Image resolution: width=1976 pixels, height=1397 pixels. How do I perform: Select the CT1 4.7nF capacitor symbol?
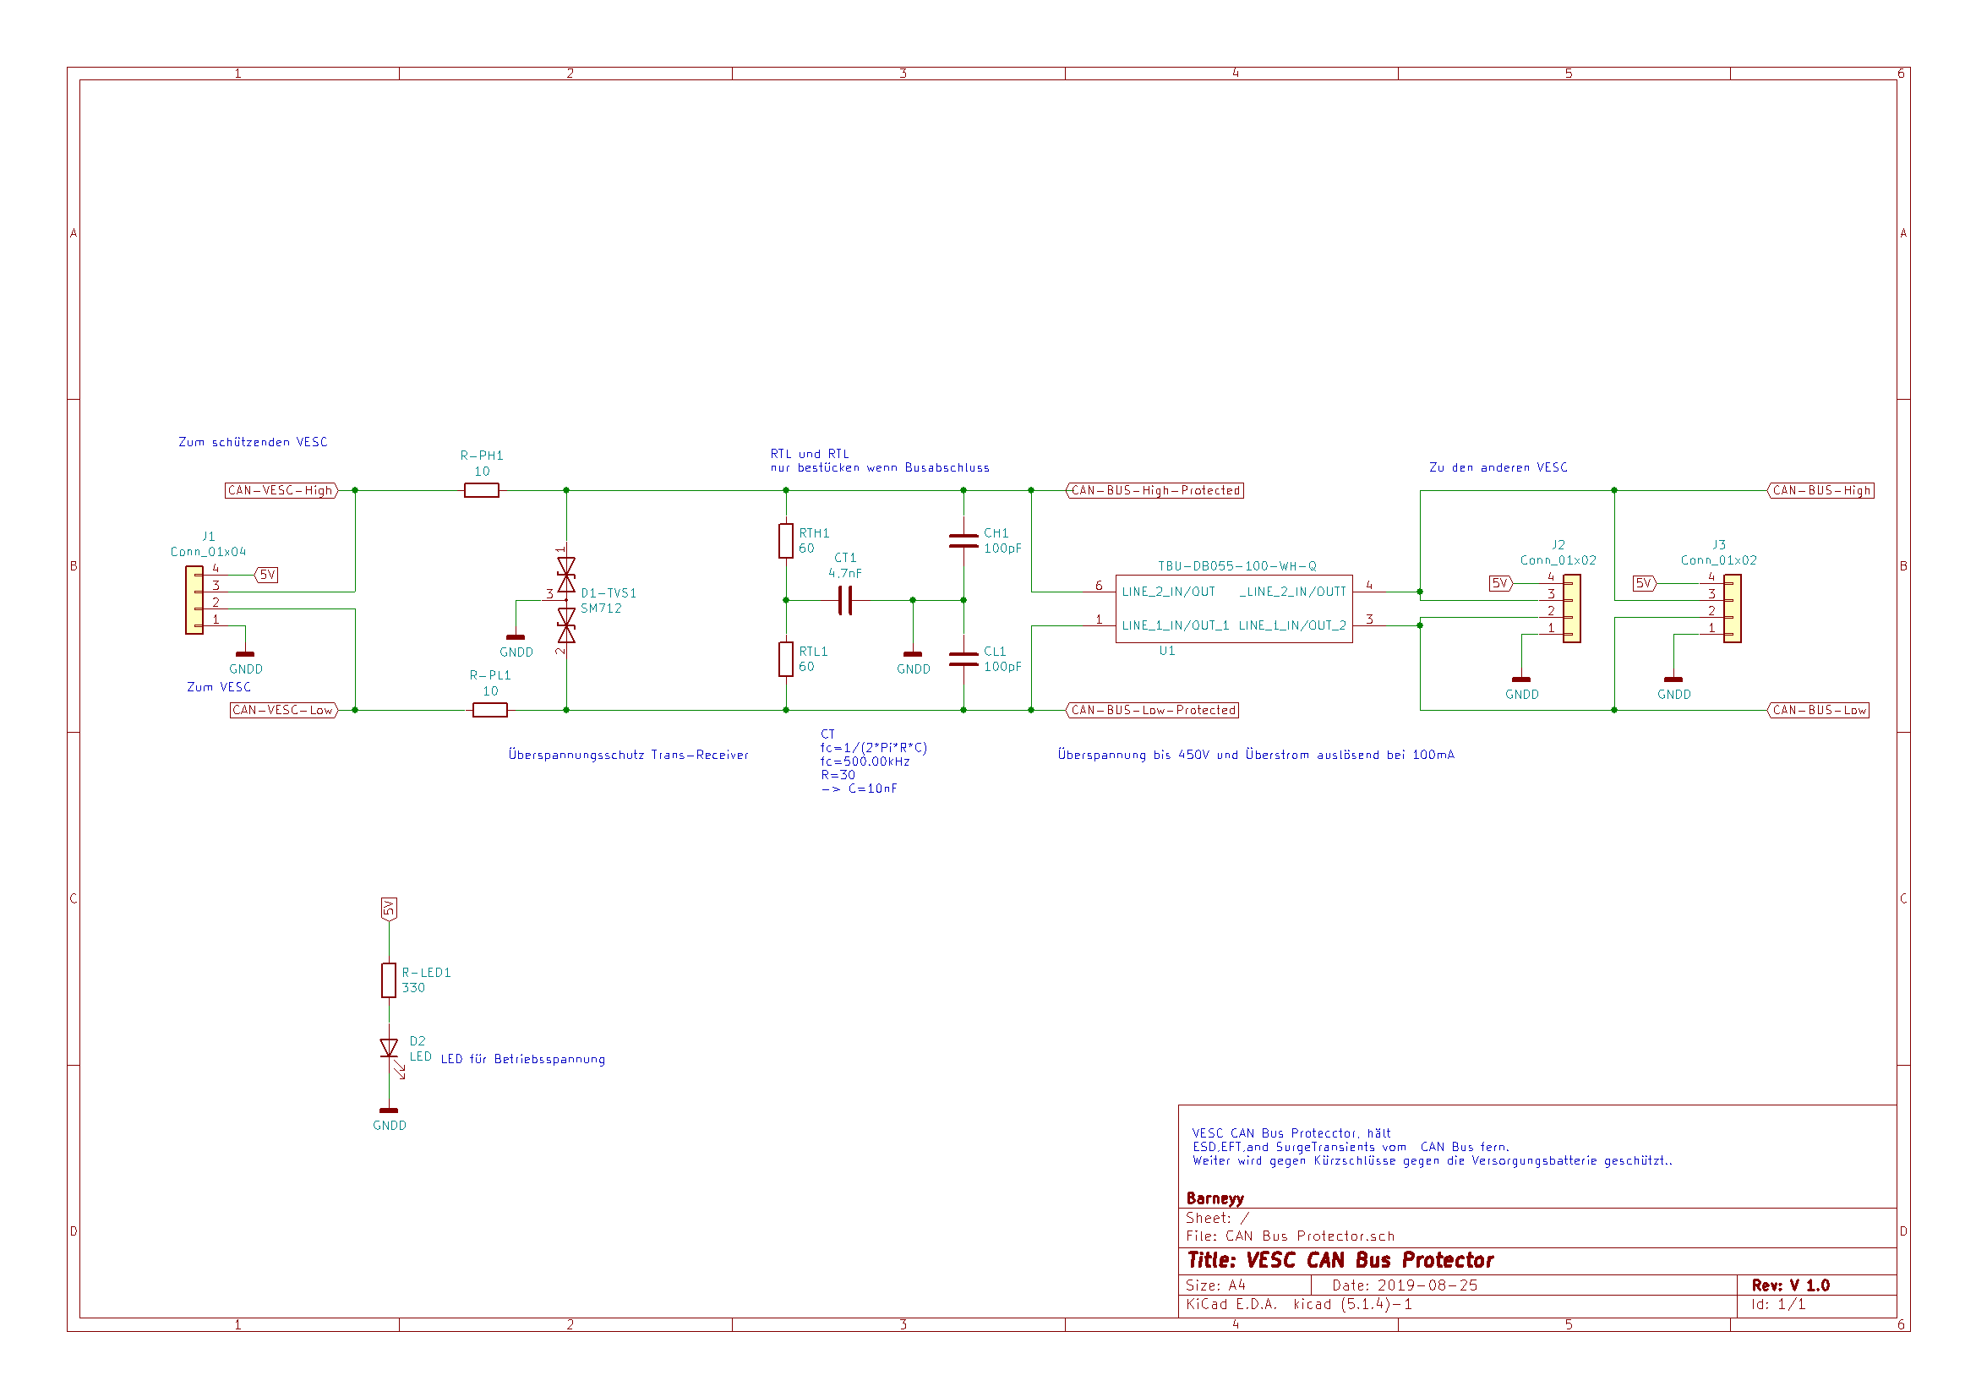(x=845, y=601)
